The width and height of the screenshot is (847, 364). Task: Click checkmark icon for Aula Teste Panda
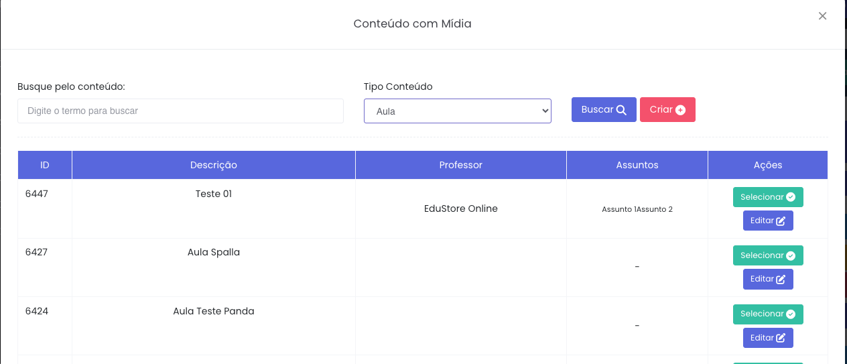coord(791,314)
